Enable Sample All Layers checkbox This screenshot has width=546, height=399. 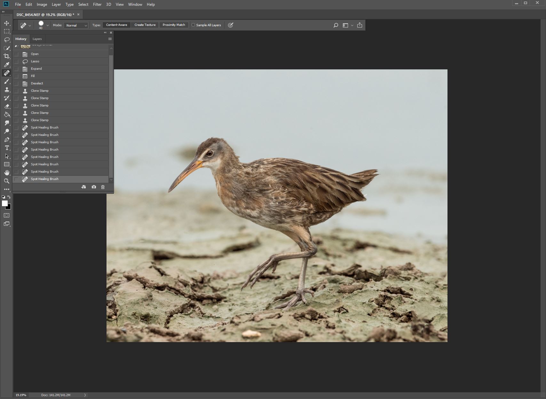click(x=193, y=25)
